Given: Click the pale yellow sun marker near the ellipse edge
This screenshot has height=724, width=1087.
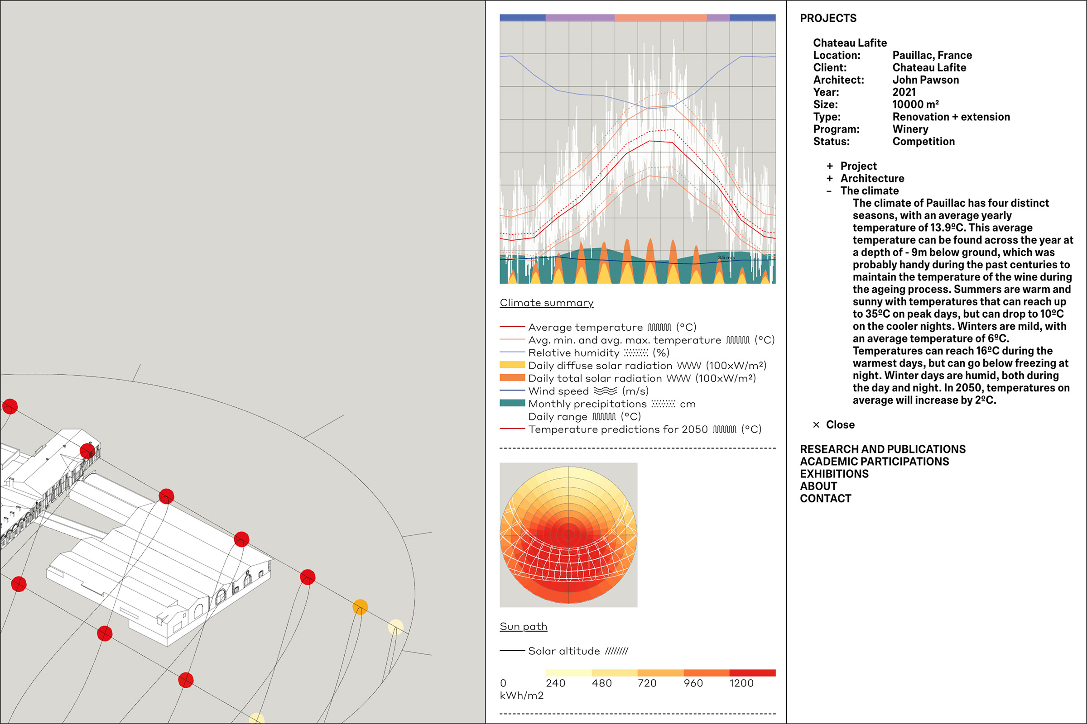Looking at the screenshot, I should click(x=395, y=627).
